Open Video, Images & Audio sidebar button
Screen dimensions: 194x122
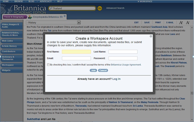(x=12, y=26)
